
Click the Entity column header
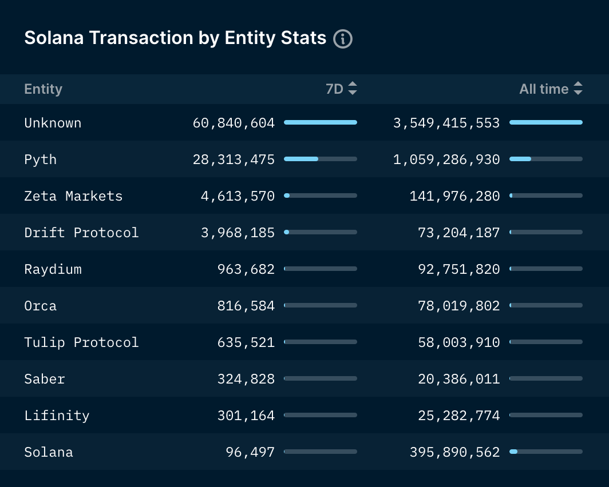coord(43,89)
